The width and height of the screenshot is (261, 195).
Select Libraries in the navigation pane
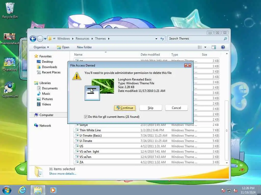pos(43,83)
